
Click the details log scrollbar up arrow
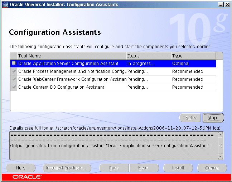click(220, 135)
